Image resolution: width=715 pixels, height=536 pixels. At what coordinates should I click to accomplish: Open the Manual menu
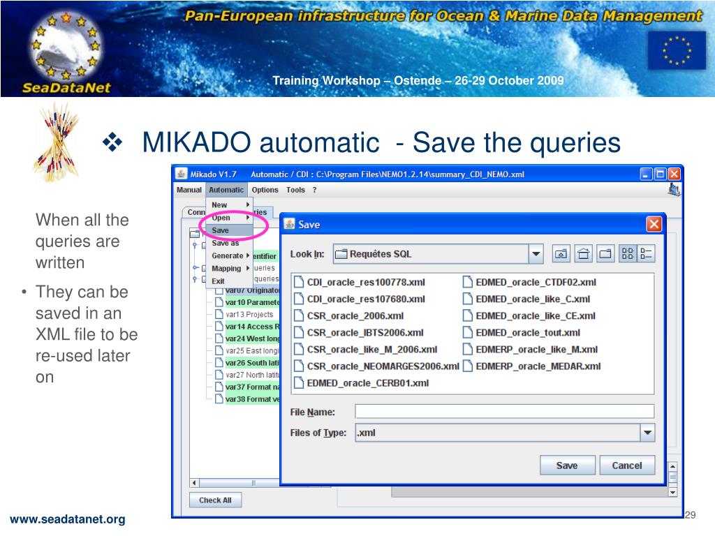pos(189,190)
